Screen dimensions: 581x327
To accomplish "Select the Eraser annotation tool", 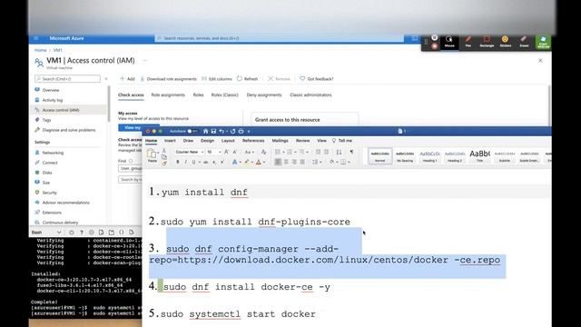I will pyautogui.click(x=524, y=42).
